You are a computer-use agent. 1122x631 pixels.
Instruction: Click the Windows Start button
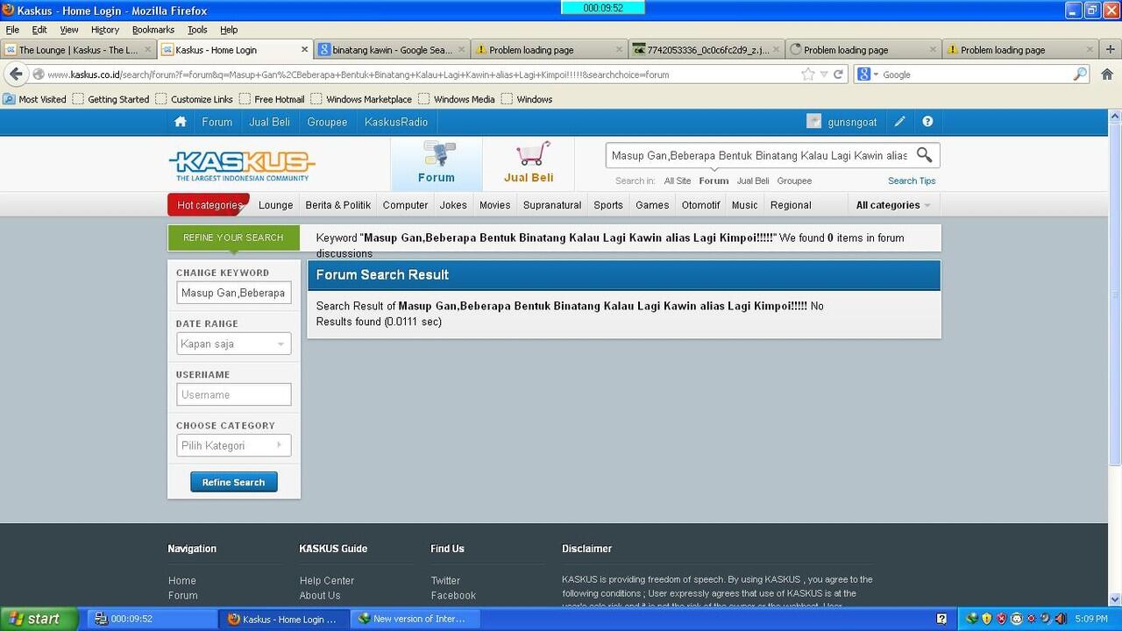coord(39,619)
